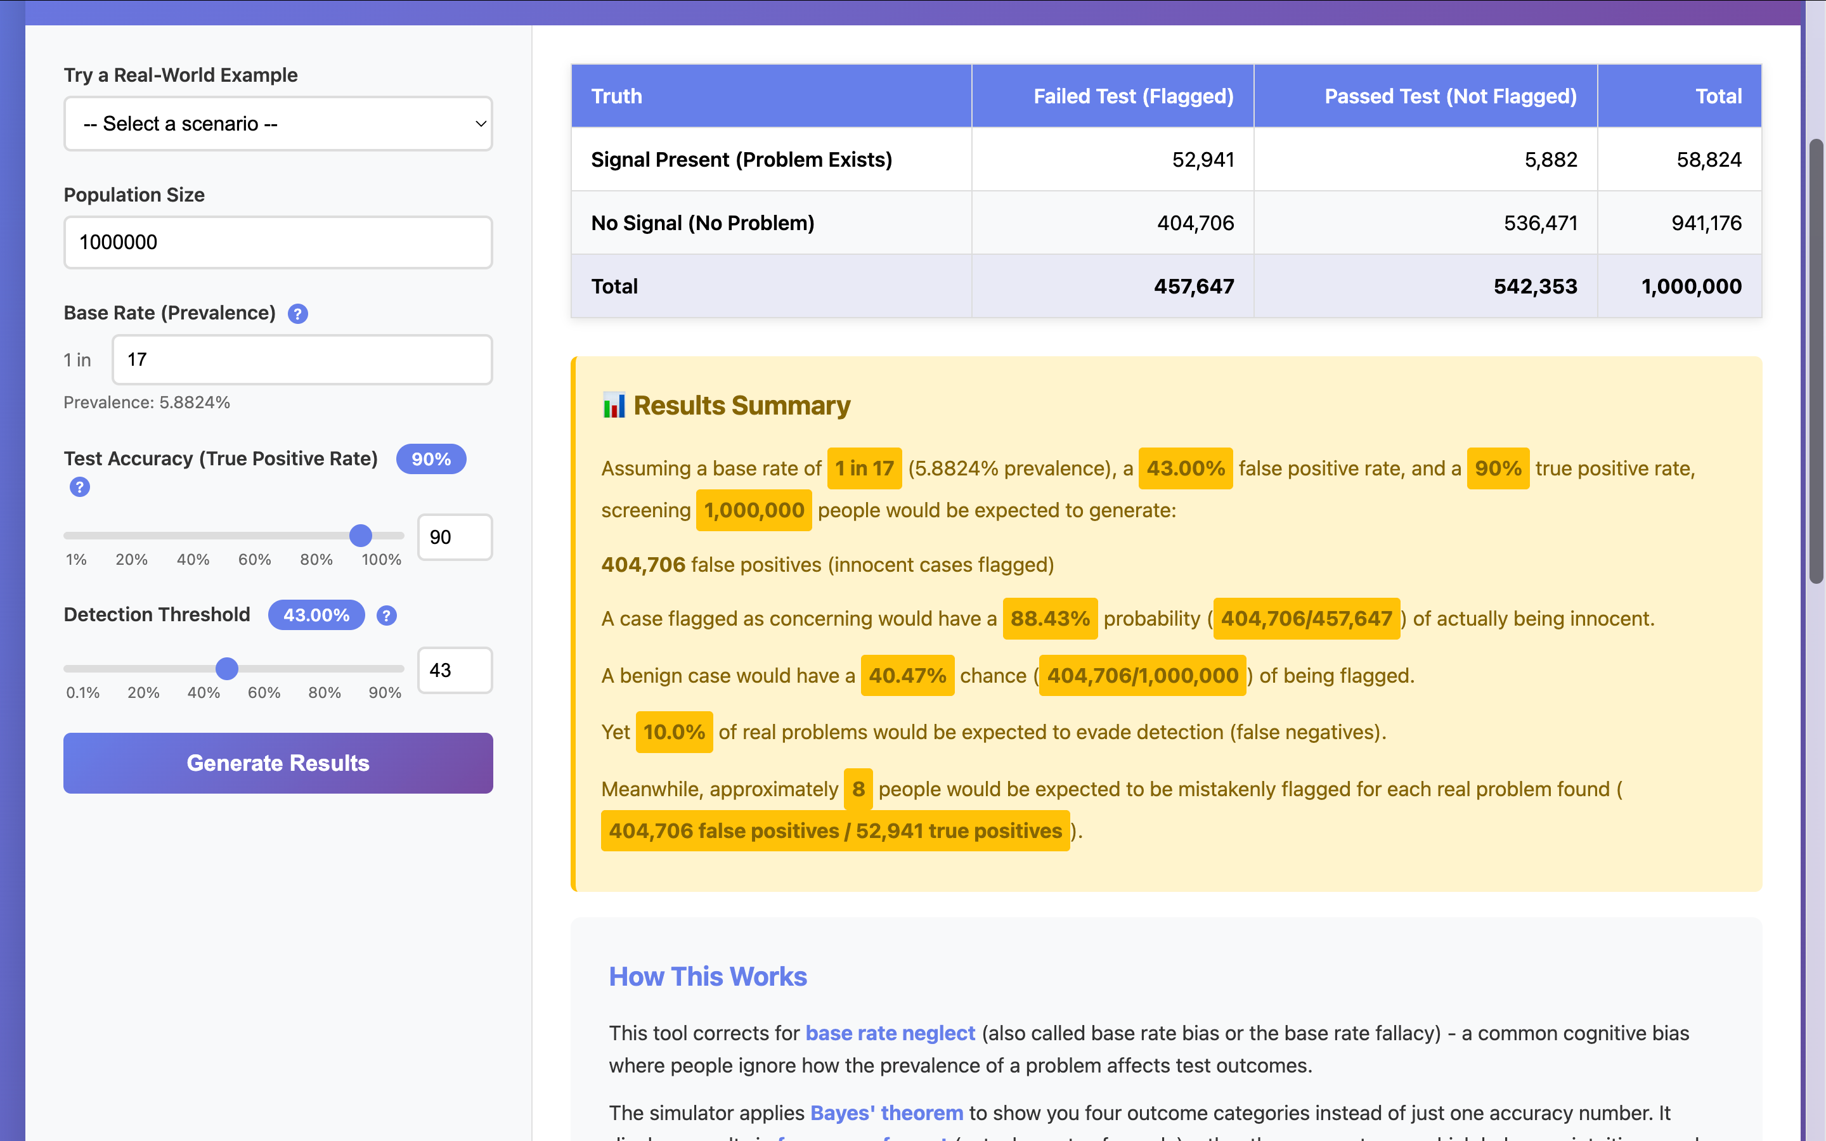Open the base rate neglect link

[890, 1033]
